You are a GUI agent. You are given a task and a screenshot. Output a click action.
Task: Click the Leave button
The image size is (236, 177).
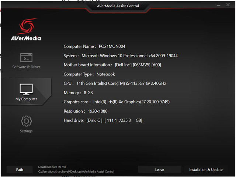[159, 170]
